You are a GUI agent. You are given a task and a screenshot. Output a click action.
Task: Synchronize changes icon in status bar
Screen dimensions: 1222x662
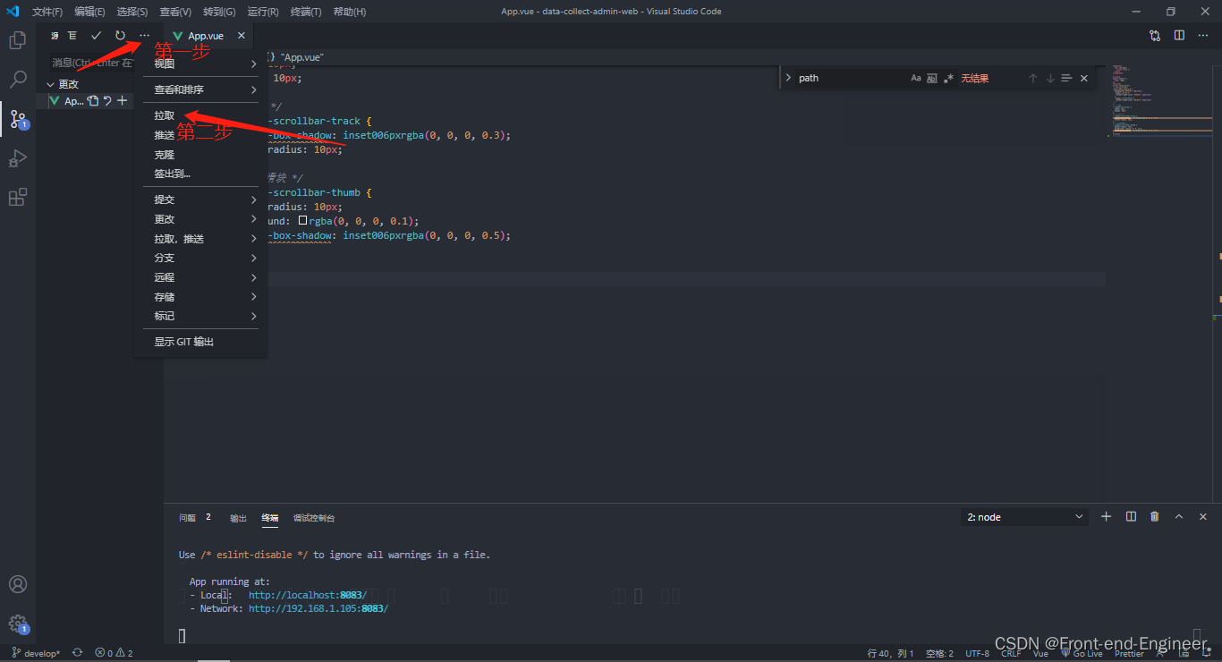pyautogui.click(x=78, y=653)
